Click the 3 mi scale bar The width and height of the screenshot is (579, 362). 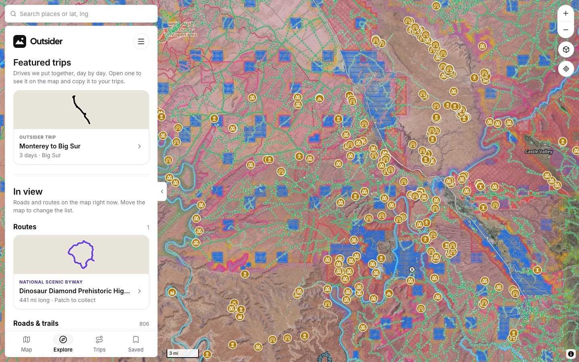pos(183,353)
